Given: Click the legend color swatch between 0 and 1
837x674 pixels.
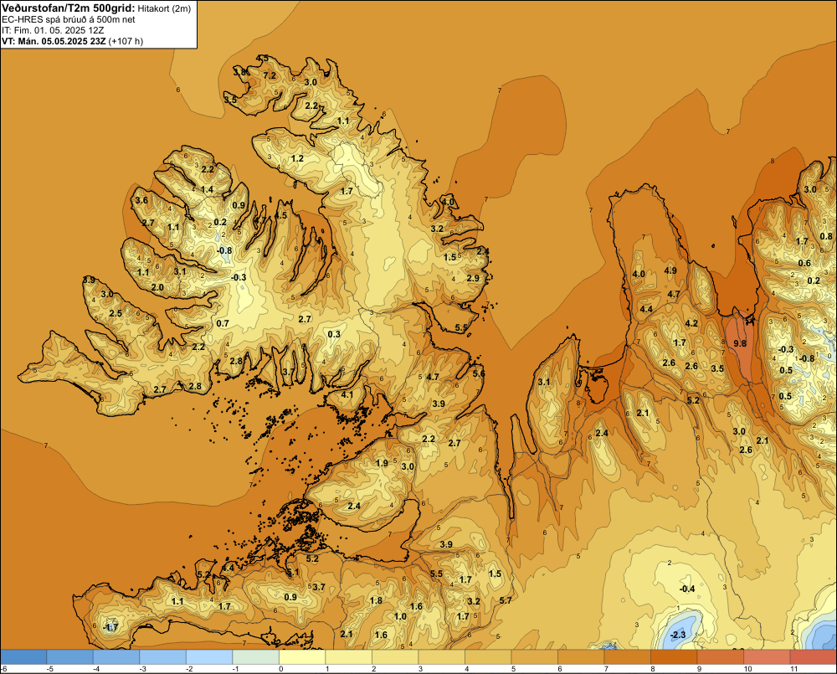Looking at the screenshot, I should [302, 657].
